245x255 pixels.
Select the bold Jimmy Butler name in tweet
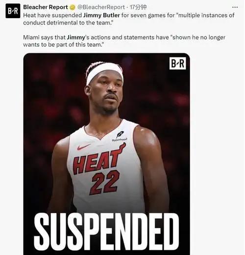[101, 15]
